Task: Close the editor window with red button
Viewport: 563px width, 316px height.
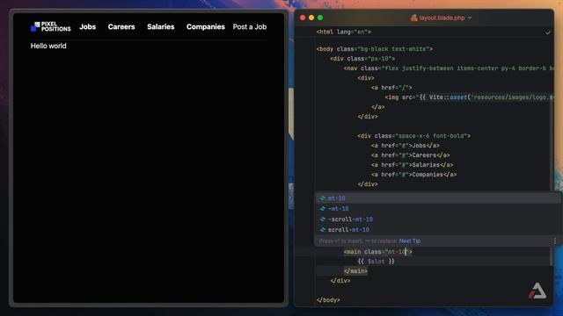Action: pos(303,18)
